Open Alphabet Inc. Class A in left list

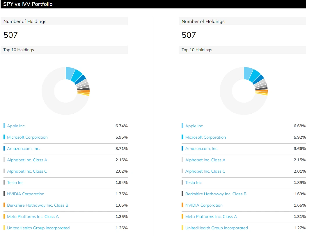[27, 160]
